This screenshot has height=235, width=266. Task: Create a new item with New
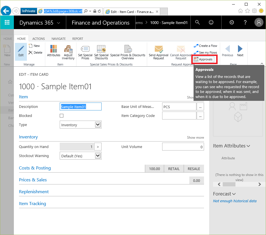34,46
